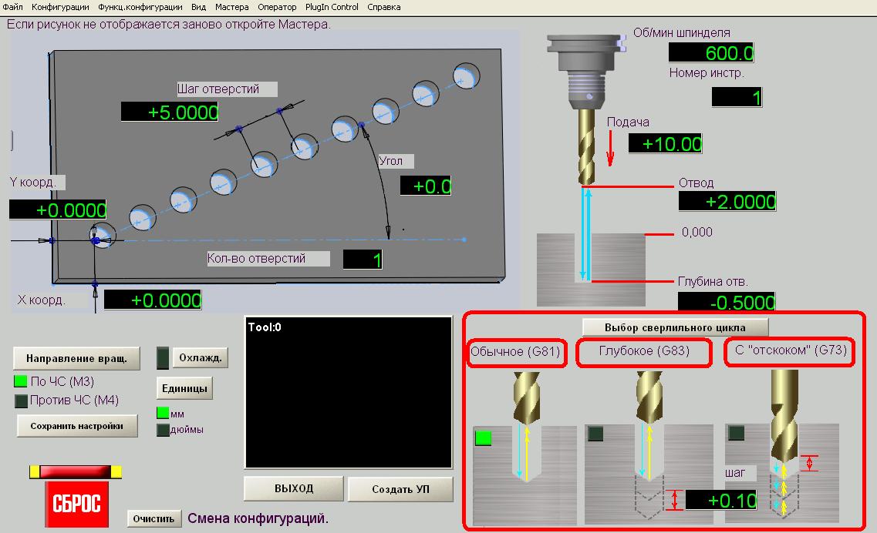Click the red status bar above СБРОС
877x533 pixels.
(x=76, y=472)
